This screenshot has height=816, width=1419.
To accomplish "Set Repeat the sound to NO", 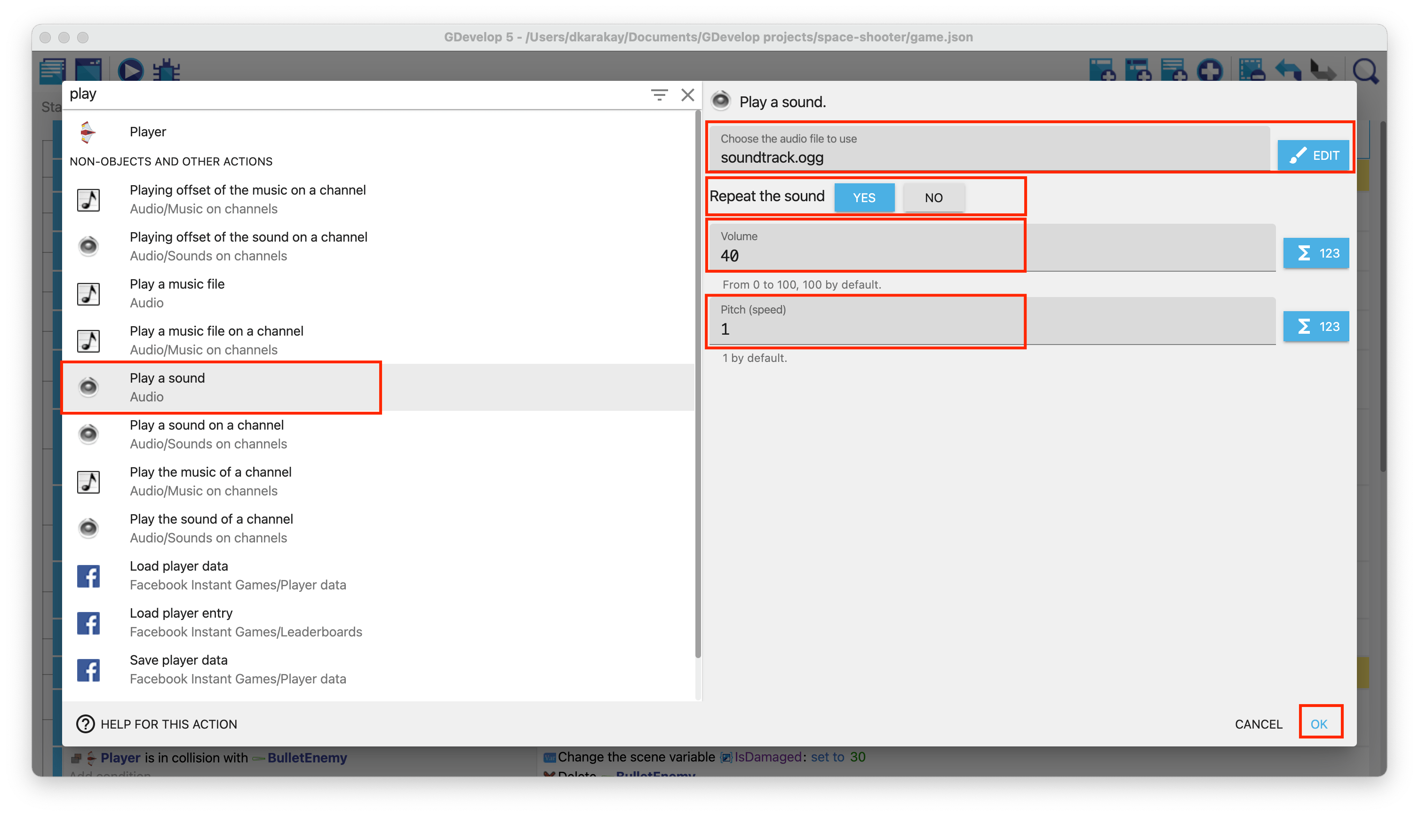I will [x=933, y=197].
